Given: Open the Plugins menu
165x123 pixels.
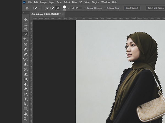Looking at the screenshot, I should tap(95, 2).
